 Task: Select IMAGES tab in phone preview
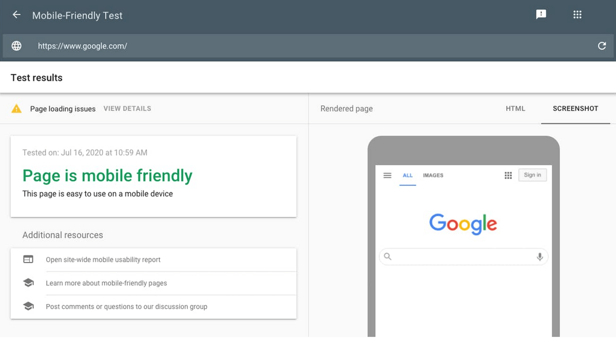pos(433,175)
